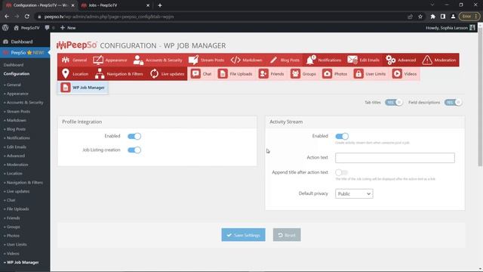Open Live updates refresh icon
Viewport: 483px width, 272px height.
(154, 74)
